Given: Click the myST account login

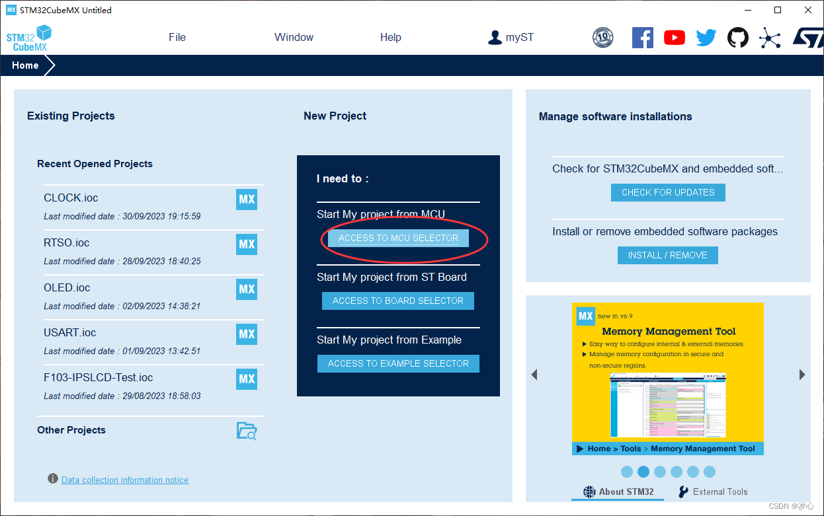Looking at the screenshot, I should [511, 37].
